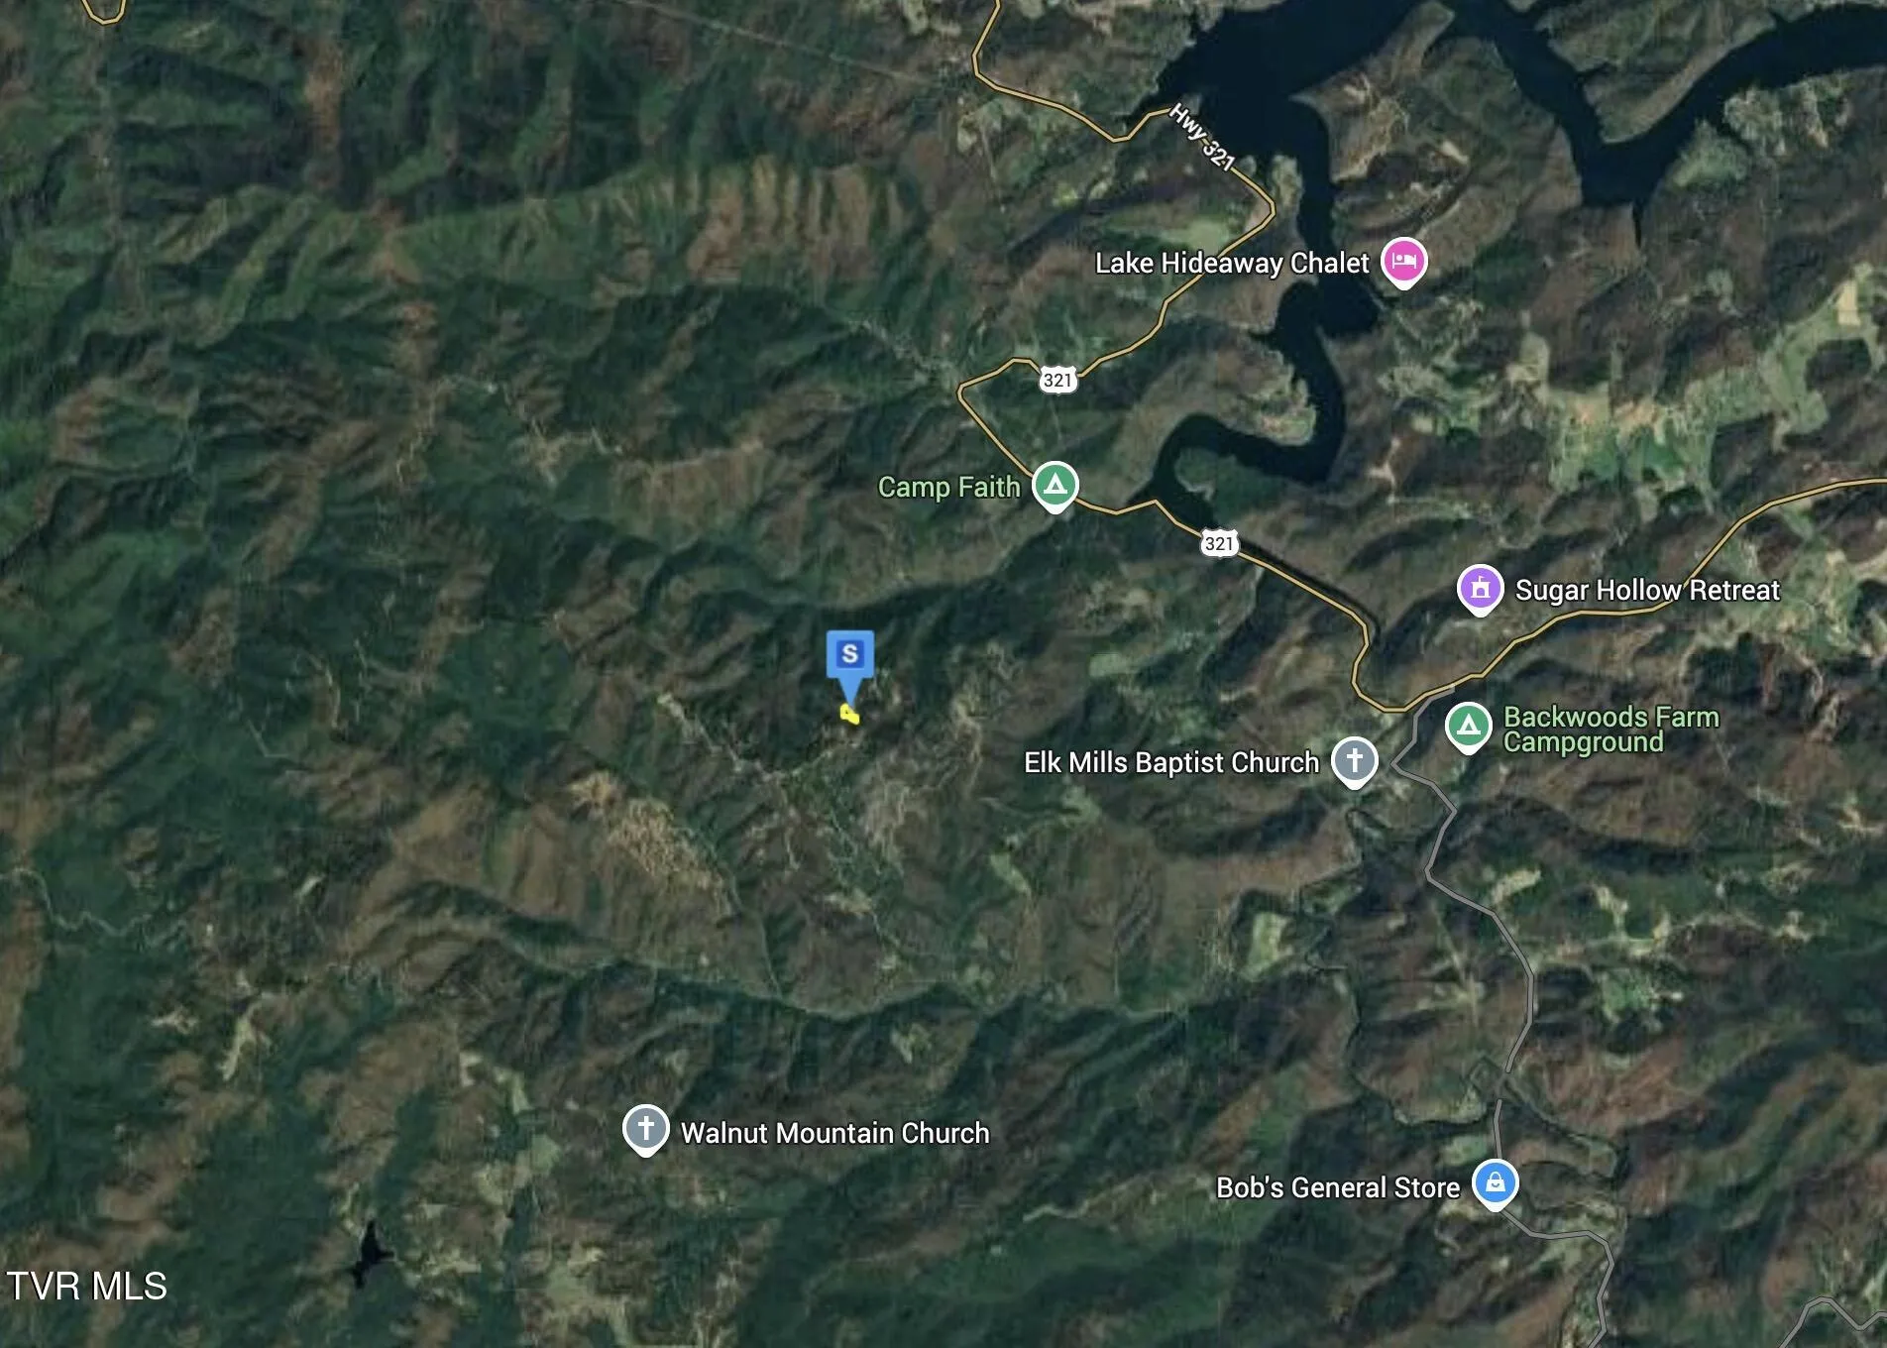Open the Walnut Mountain Church marker
The height and width of the screenshot is (1348, 1887).
(645, 1130)
